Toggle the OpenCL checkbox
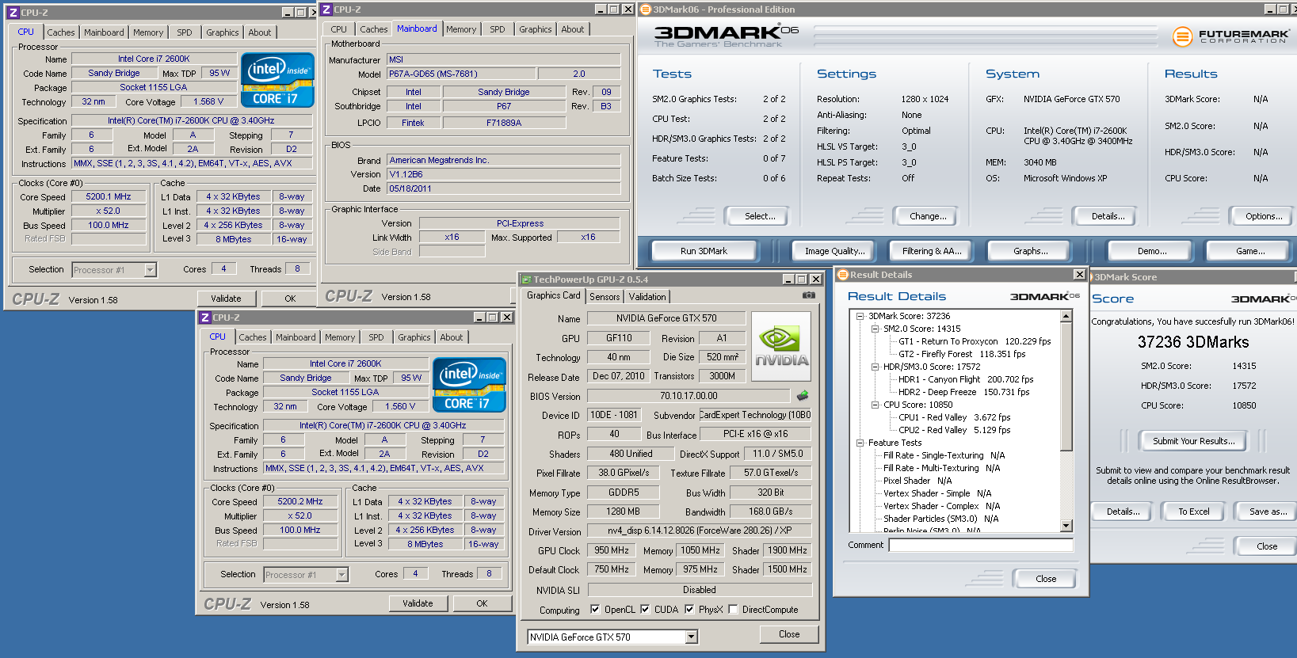The width and height of the screenshot is (1297, 658). point(595,610)
